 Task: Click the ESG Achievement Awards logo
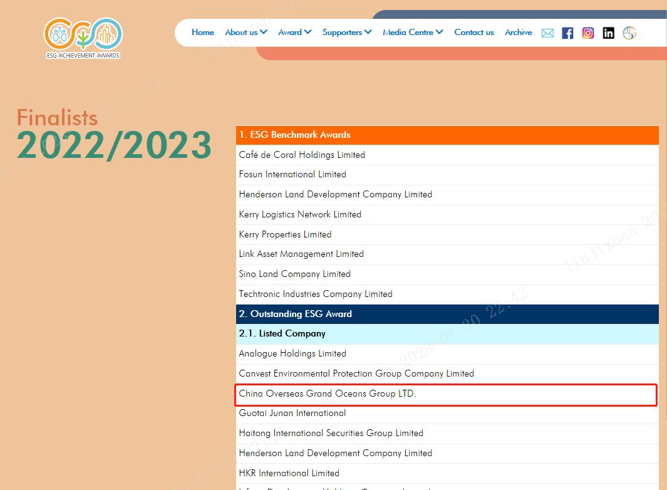83,38
